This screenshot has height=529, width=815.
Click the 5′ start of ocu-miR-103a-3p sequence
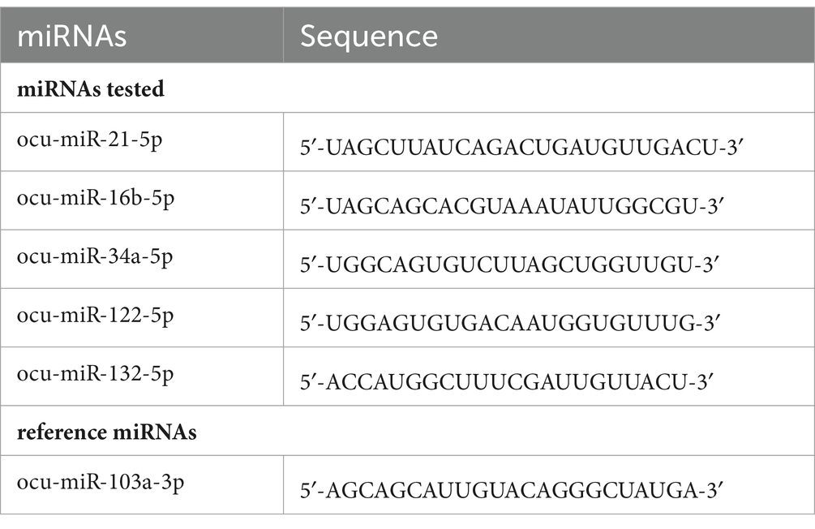309,491
